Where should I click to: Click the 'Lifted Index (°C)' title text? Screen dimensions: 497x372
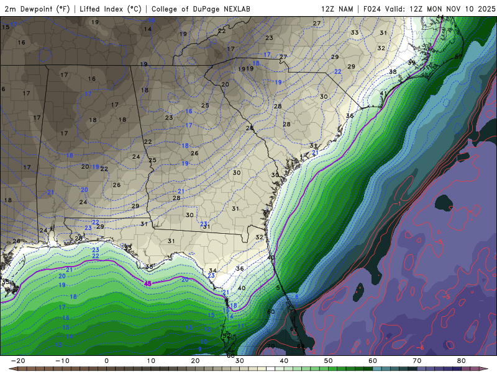(x=111, y=9)
